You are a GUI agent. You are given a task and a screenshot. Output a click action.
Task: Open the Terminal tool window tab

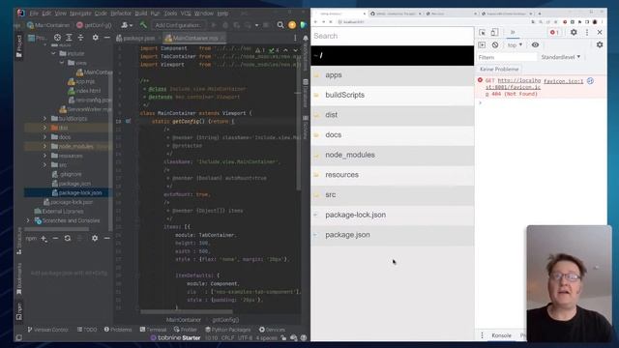tap(153, 330)
